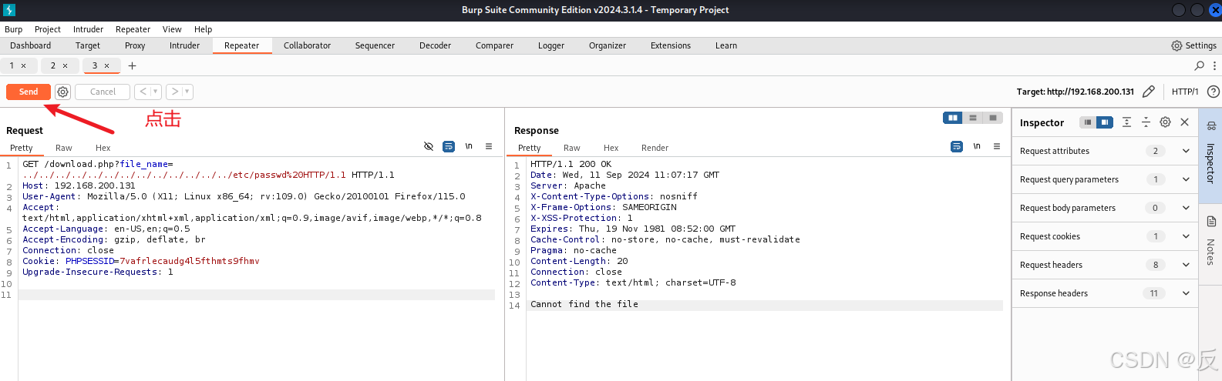Toggle hide non-printable chars eye icon in Request
The width and height of the screenshot is (1222, 381).
coord(429,146)
